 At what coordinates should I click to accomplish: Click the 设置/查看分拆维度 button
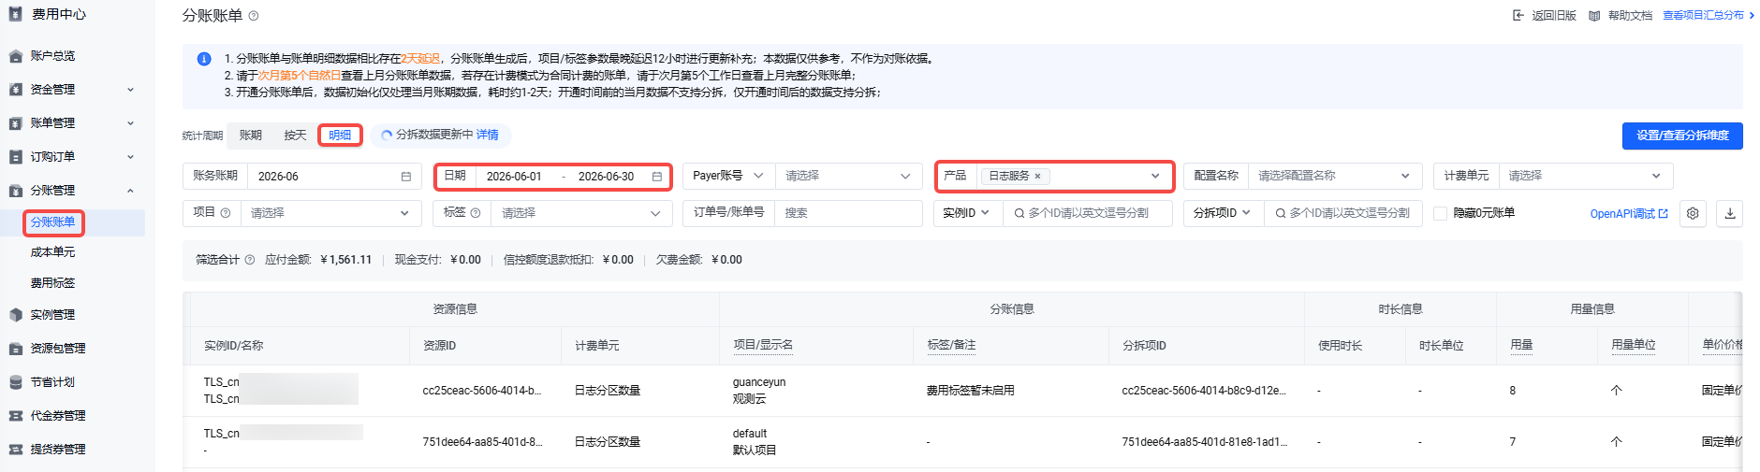point(1682,136)
